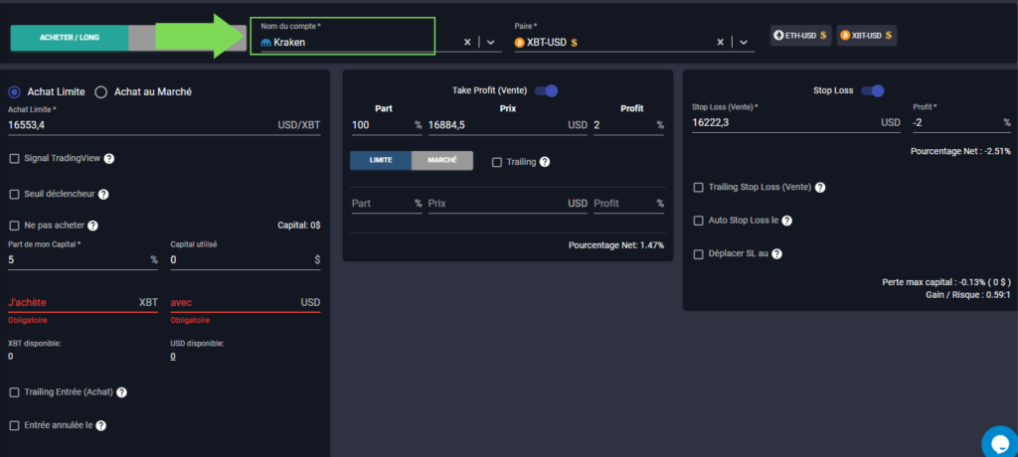Check the Entrée annulée le checkbox

[14, 426]
